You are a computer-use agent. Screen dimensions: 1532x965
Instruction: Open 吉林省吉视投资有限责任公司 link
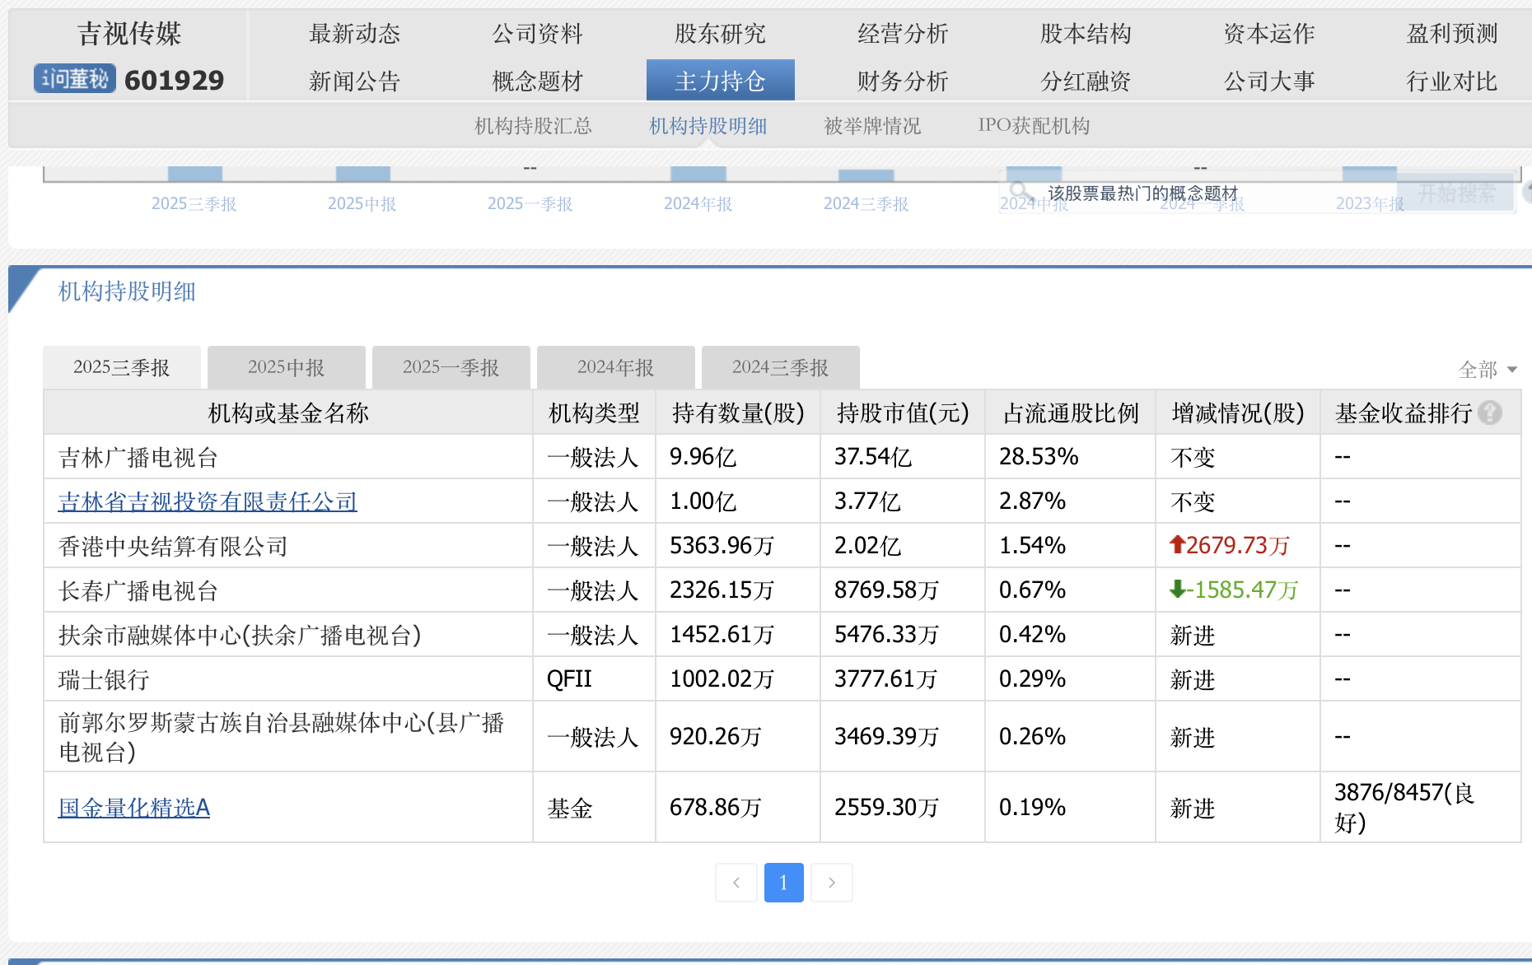pos(208,501)
